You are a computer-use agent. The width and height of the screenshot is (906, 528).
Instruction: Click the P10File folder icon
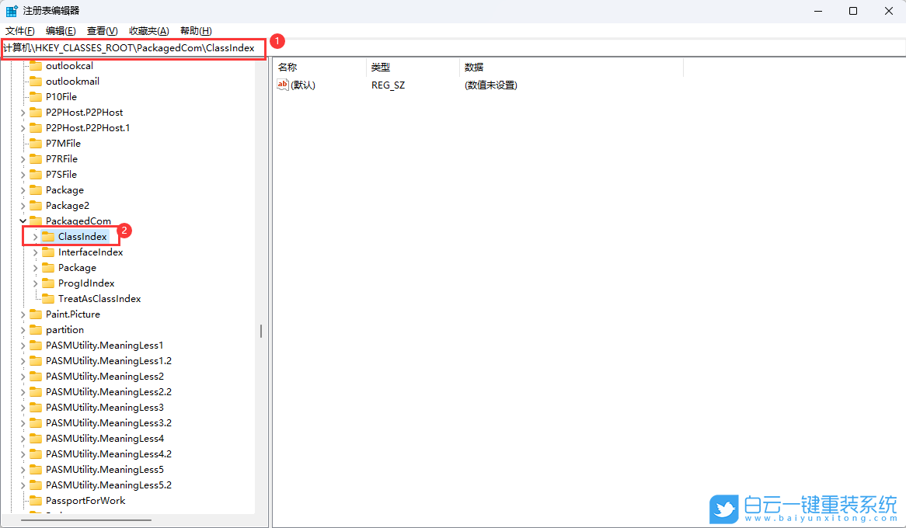click(37, 96)
